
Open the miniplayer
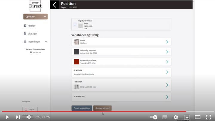[x=187, y=117]
